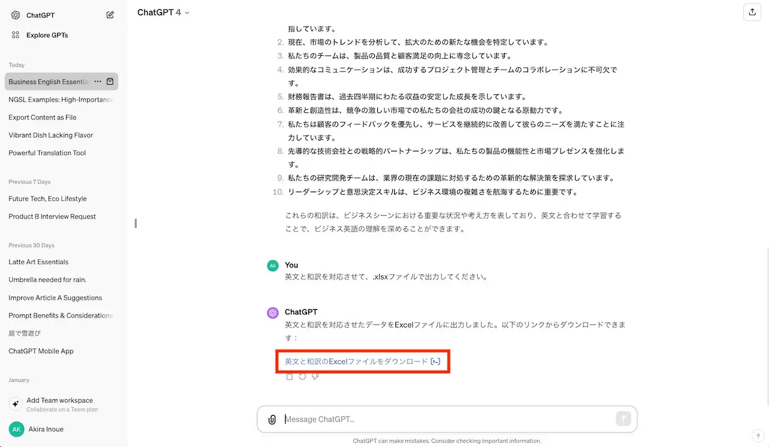
Task: Click the attach file paperclip icon
Action: [272, 419]
